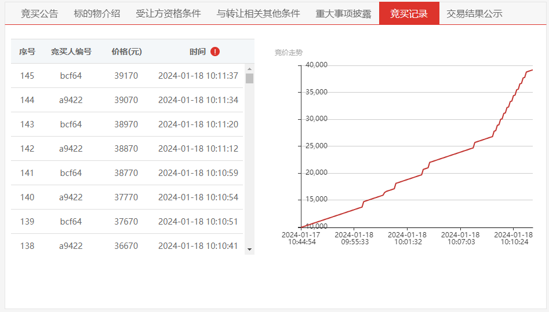The width and height of the screenshot is (549, 312).
Task: Select row number 139
Action: pyautogui.click(x=27, y=222)
